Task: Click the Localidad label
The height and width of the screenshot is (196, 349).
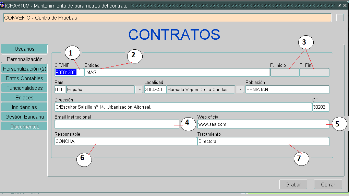Action: tap(154, 82)
